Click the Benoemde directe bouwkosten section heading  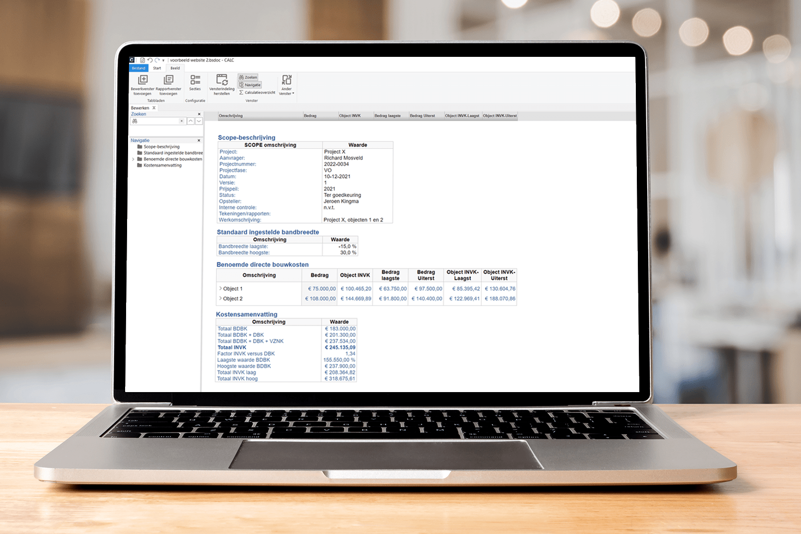click(262, 265)
